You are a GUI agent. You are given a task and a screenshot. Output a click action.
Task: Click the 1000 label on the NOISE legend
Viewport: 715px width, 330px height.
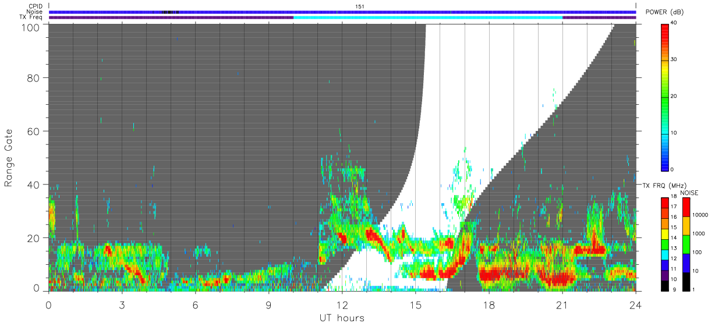pos(699,233)
